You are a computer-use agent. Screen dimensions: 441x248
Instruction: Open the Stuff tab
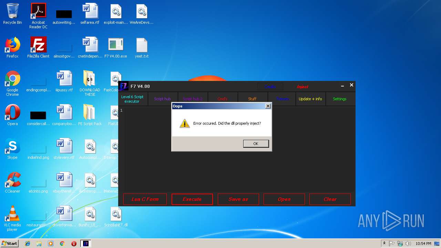coord(252,99)
